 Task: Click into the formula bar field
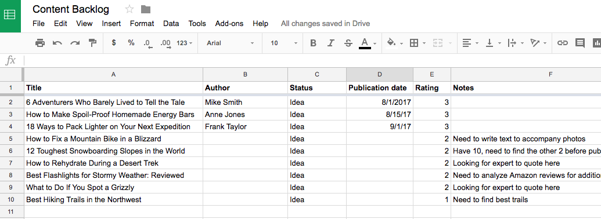[312, 60]
